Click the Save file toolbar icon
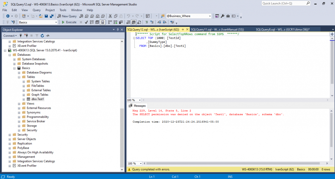This screenshot has height=179, width=335. [46, 16]
